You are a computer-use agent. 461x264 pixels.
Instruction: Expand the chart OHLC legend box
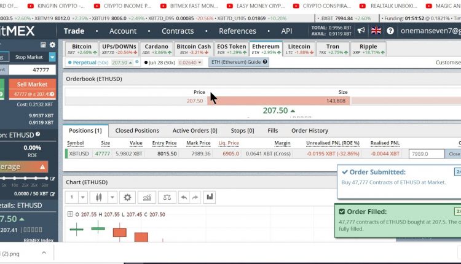click(70, 214)
